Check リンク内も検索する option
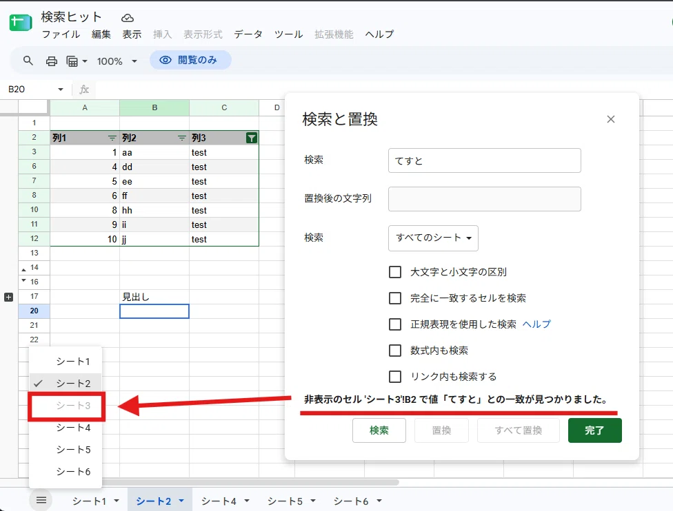The width and height of the screenshot is (673, 511). 395,377
